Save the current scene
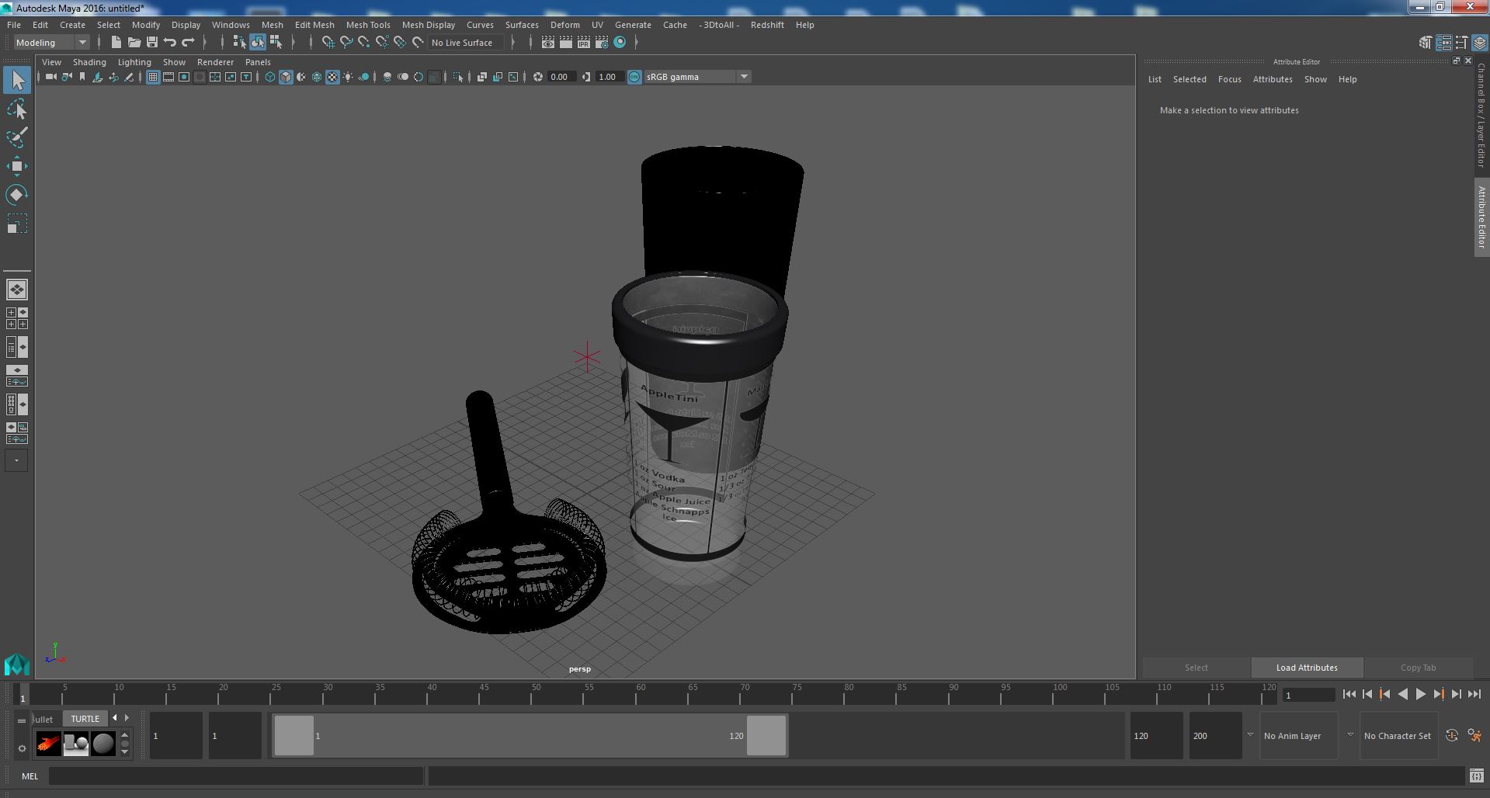 tap(152, 43)
